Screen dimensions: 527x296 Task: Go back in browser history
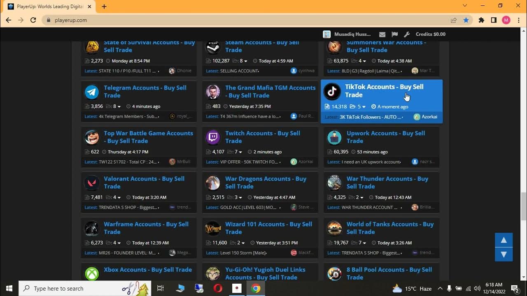coord(8,20)
